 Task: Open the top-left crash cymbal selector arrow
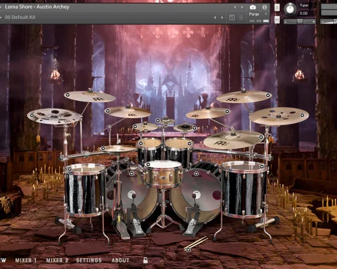[67, 95]
